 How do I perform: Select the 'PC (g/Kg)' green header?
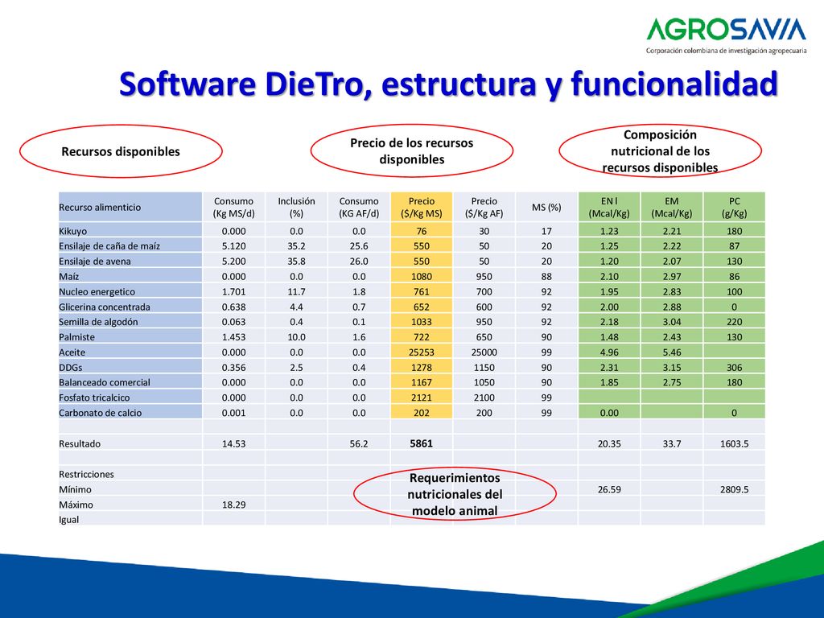734,207
